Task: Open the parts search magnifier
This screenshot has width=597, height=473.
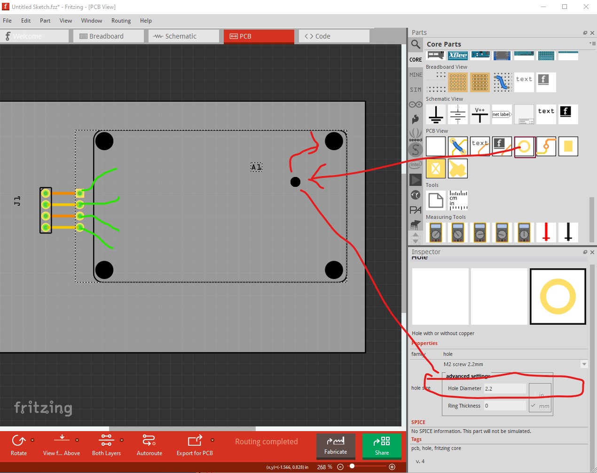Action: [x=416, y=44]
